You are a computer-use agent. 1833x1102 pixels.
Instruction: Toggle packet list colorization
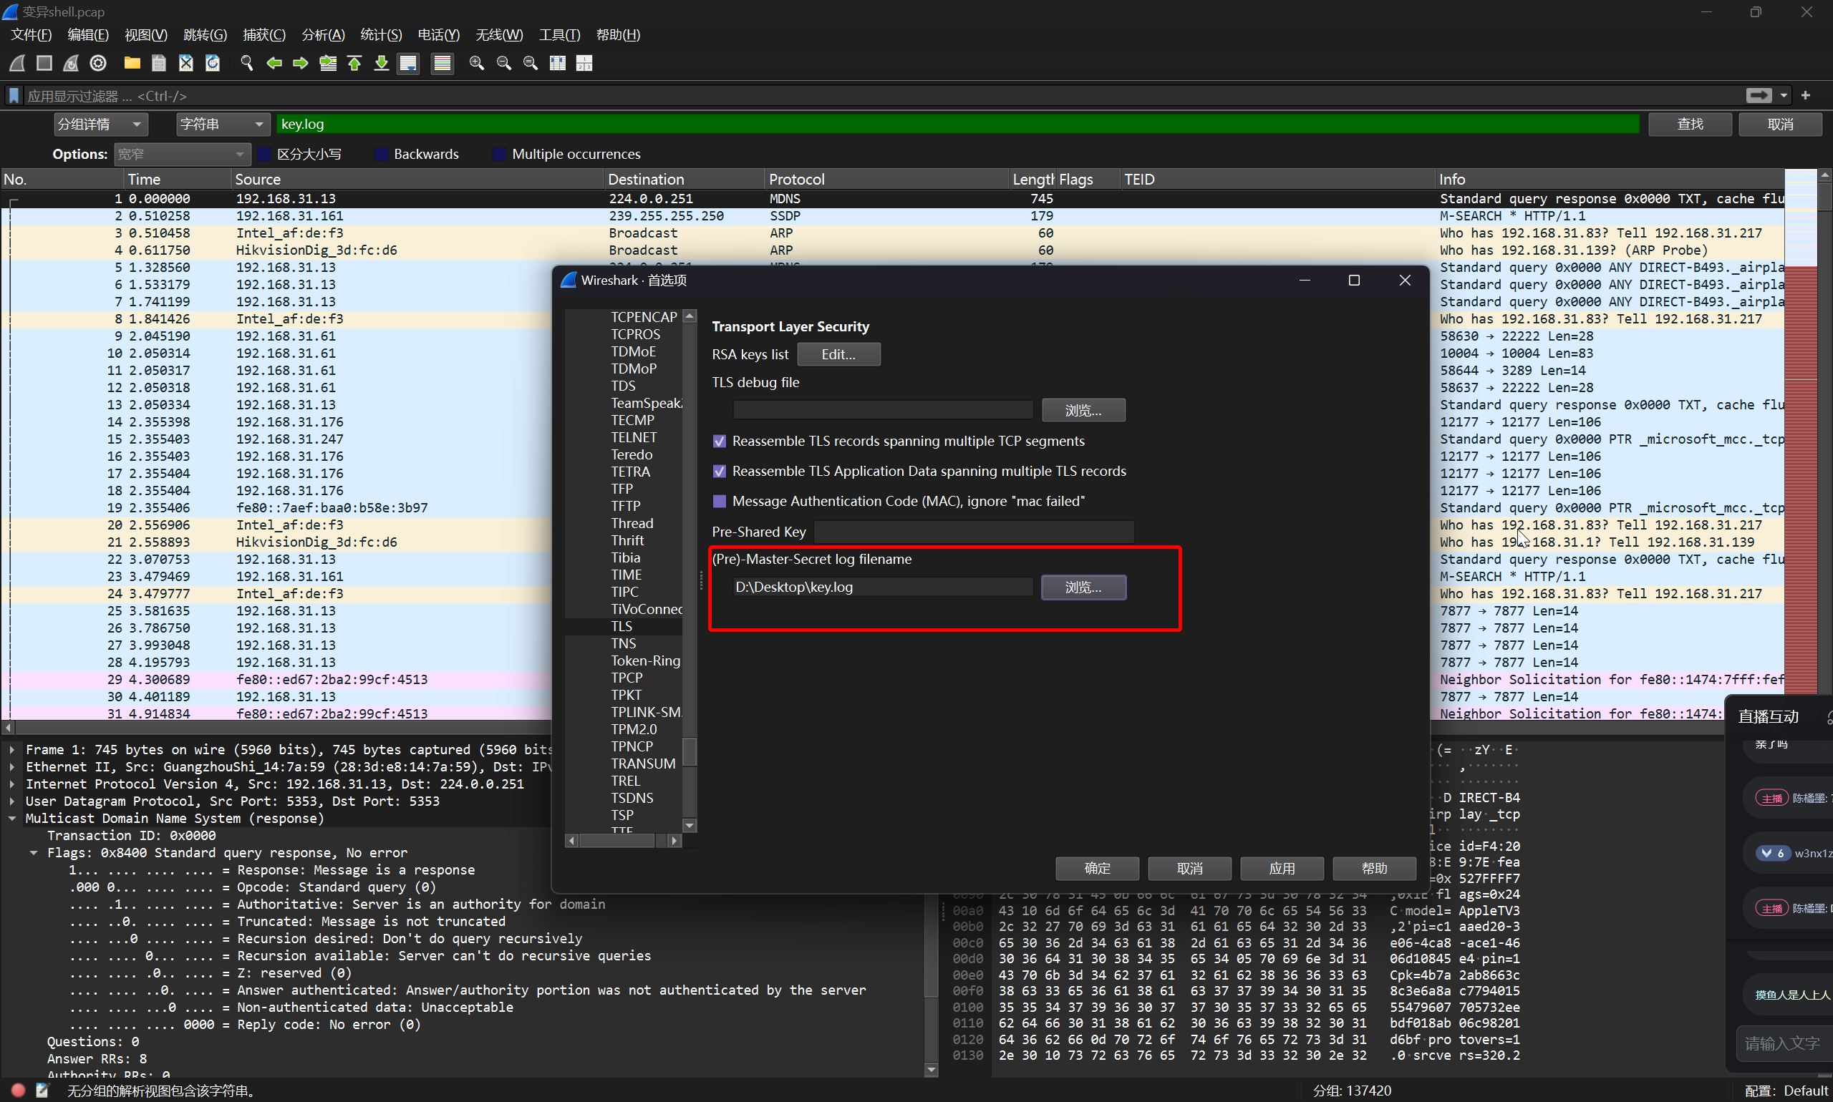click(442, 63)
